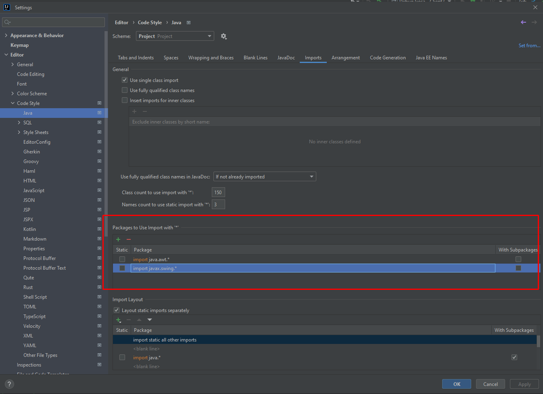Image resolution: width=543 pixels, height=394 pixels.
Task: Add an entry to the Import Layout
Action: 119,320
